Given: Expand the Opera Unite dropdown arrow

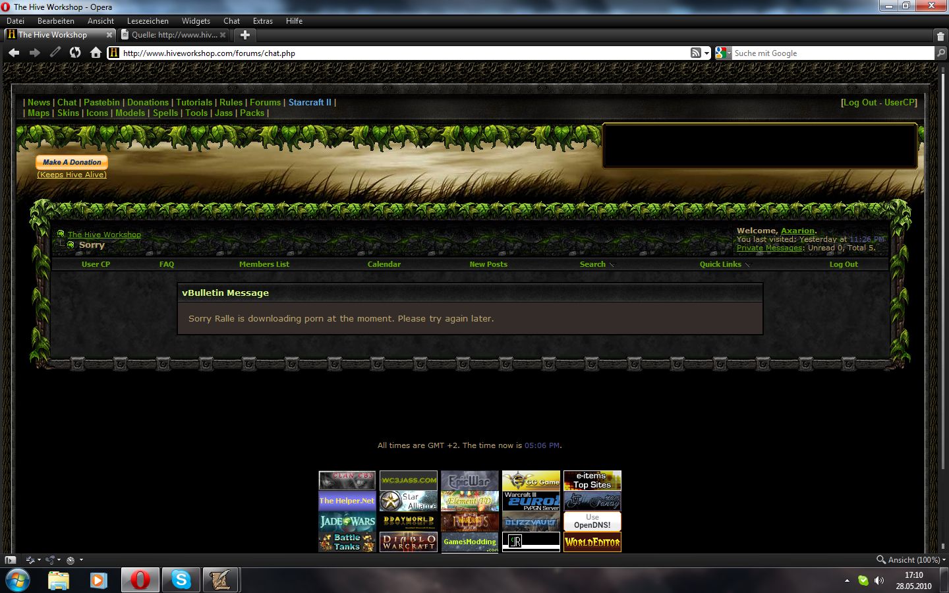Looking at the screenshot, I should coord(59,560).
